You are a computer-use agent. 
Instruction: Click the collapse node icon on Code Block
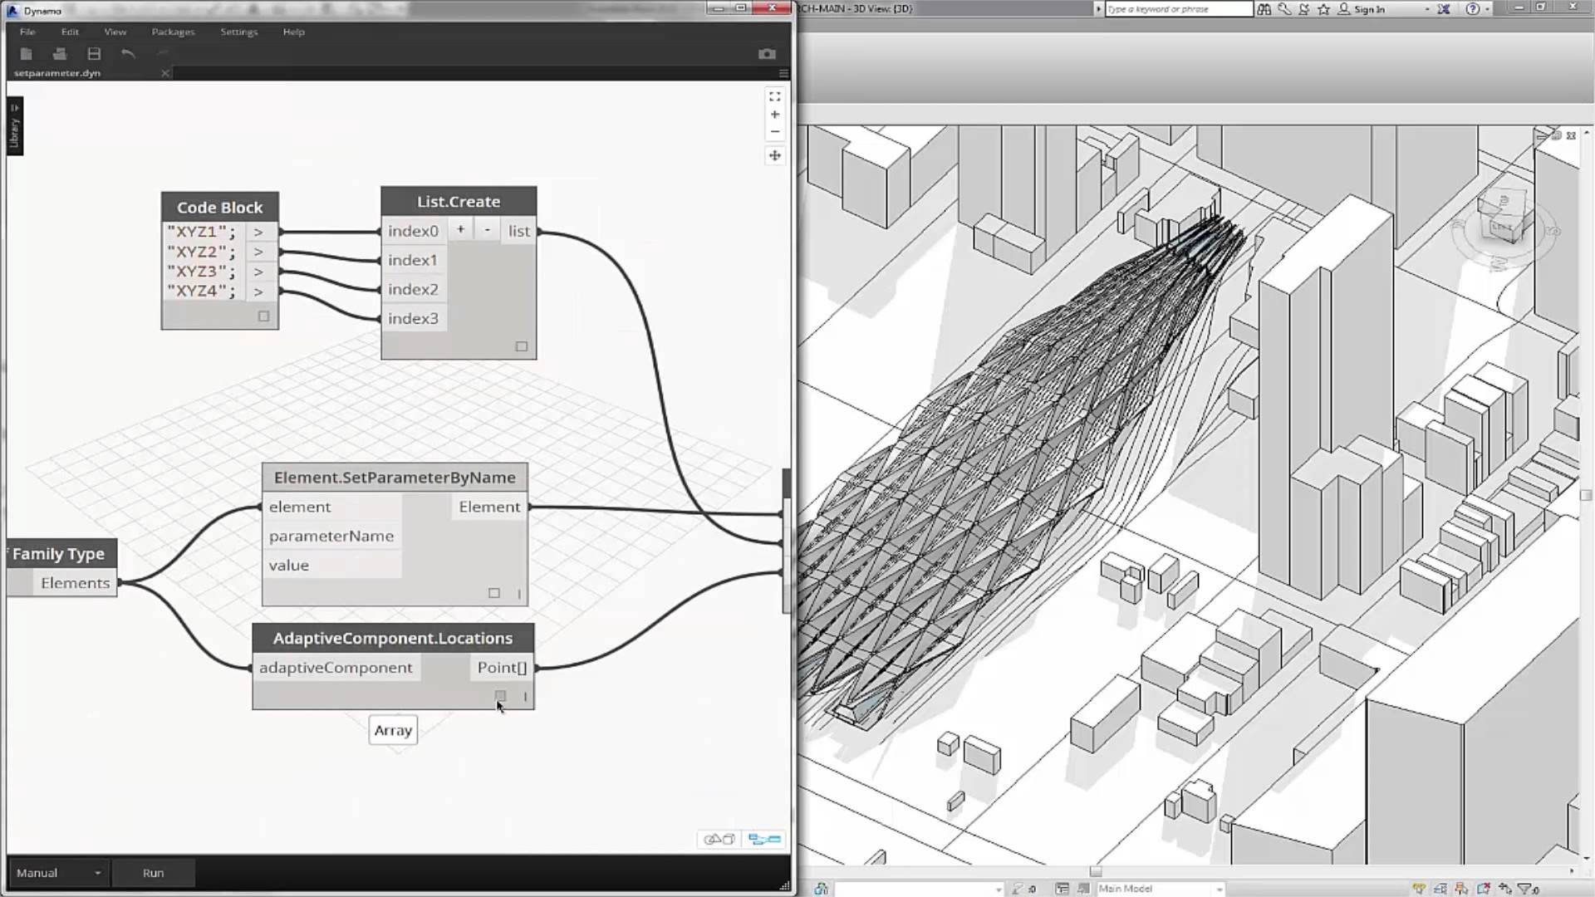[x=264, y=317]
